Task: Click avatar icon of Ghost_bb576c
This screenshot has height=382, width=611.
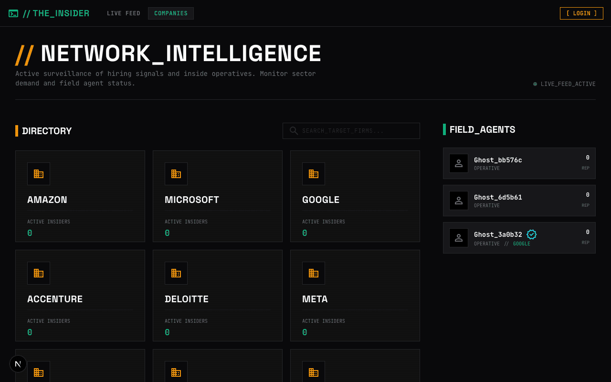Action: 459,163
